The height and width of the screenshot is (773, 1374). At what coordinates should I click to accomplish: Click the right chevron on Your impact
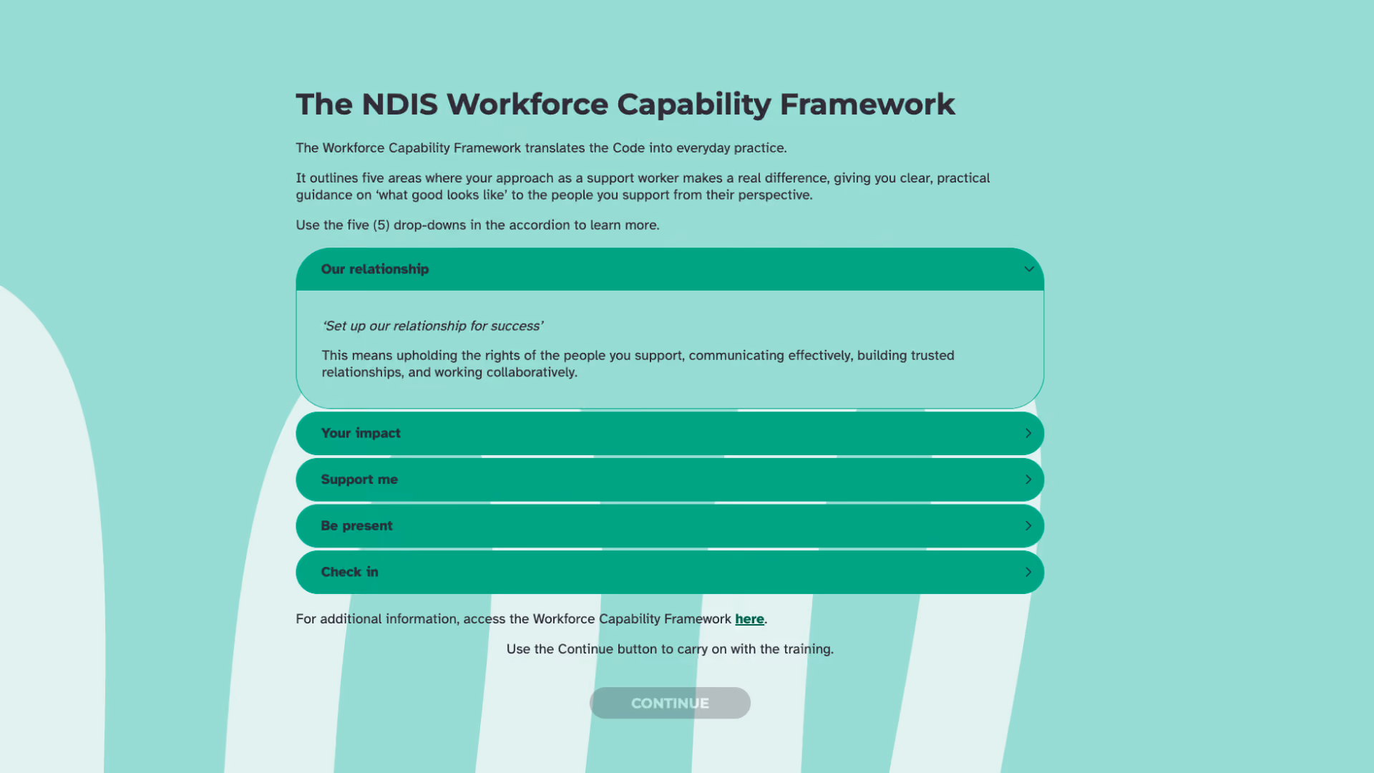coord(1028,433)
